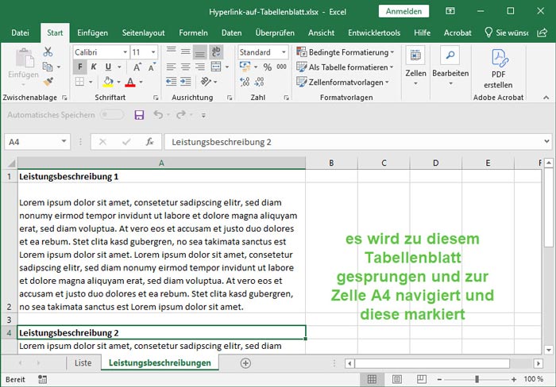Switch to the Entwicklertools tab
The width and height of the screenshot is (556, 387).
[x=374, y=33]
